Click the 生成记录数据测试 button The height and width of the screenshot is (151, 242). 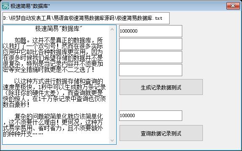click(x=161, y=87)
